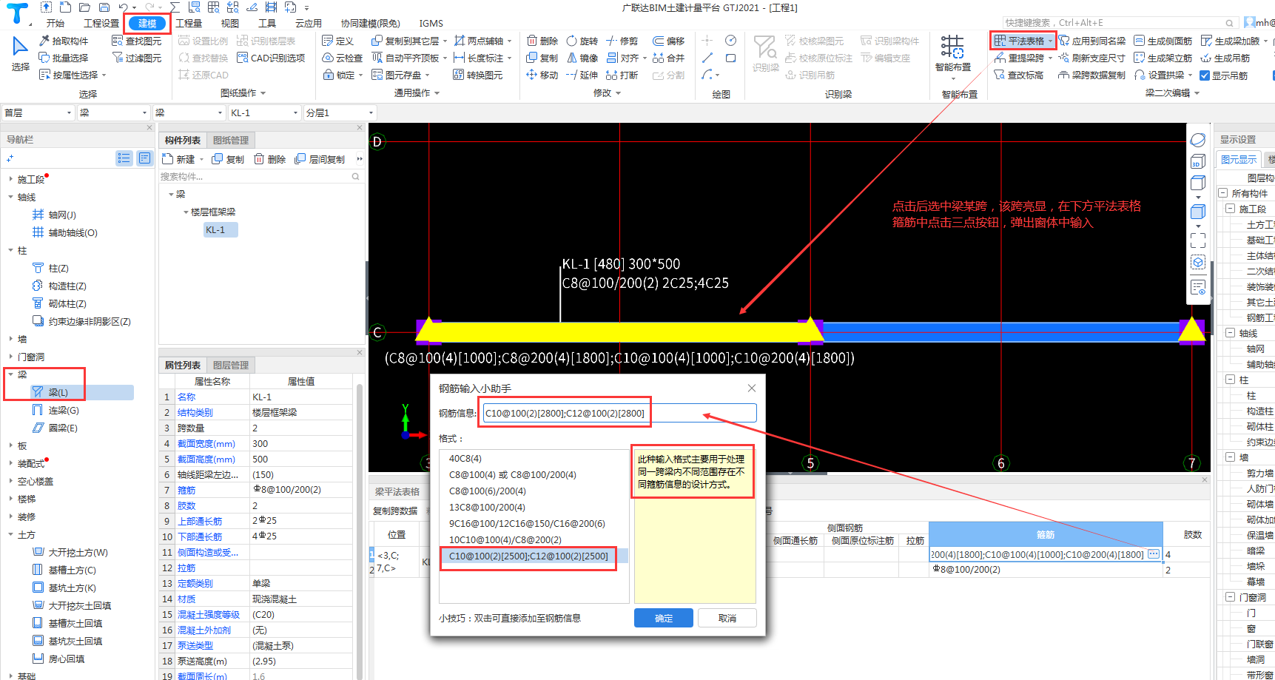The width and height of the screenshot is (1275, 680).
Task: Click the 删除 delete tool in ribbon
Action: click(542, 41)
